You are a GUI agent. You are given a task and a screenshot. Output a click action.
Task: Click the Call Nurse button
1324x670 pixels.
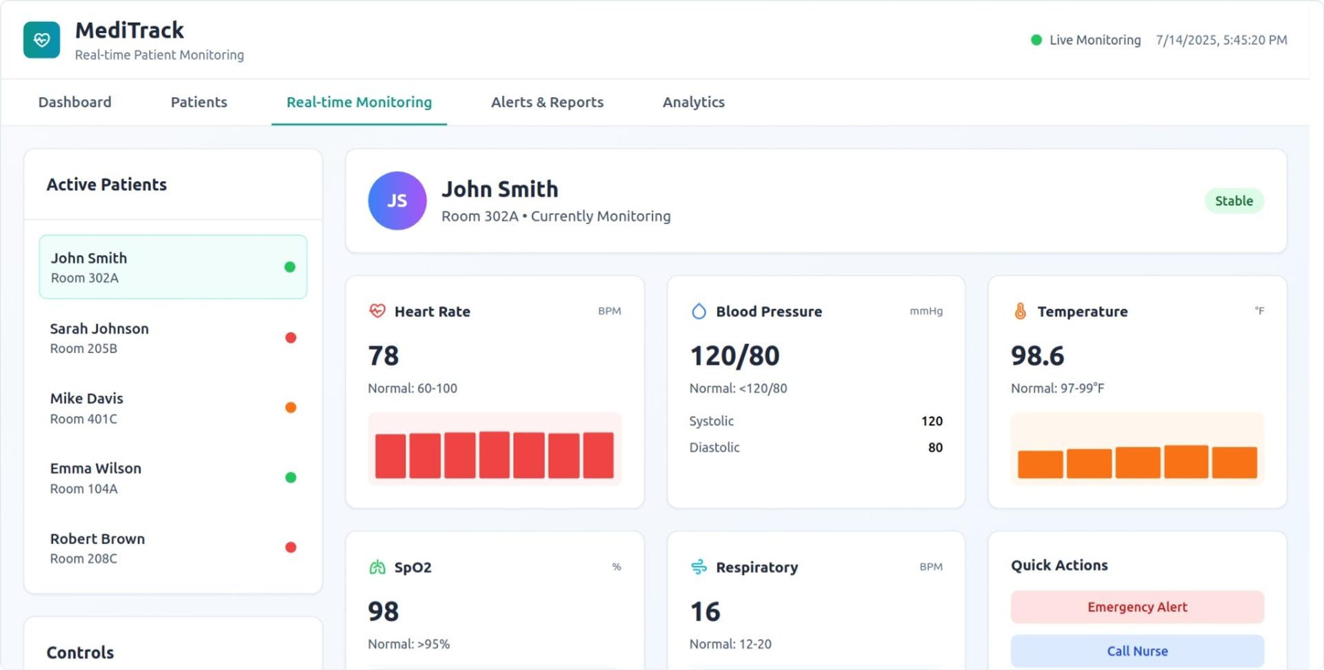1137,651
